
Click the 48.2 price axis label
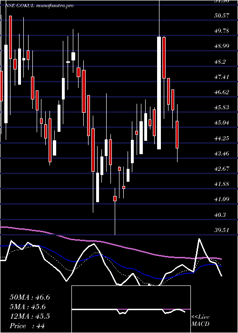pyautogui.click(x=220, y=61)
